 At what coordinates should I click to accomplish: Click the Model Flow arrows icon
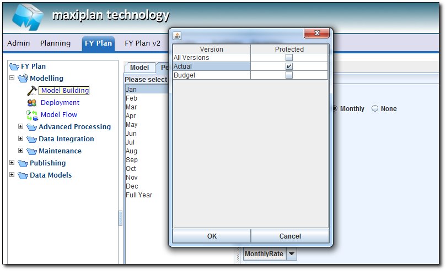[x=31, y=115]
